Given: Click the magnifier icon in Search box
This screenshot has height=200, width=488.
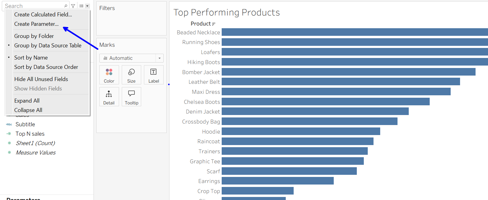Looking at the screenshot, I should [66, 6].
